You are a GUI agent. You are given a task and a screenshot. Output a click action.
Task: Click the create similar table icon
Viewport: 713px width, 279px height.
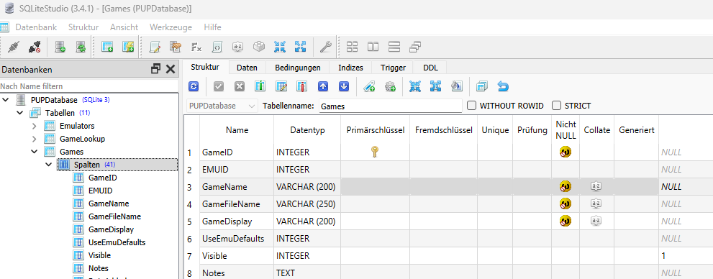[481, 86]
